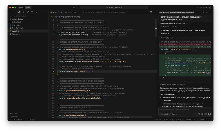Click the JavaScript language mode button

point(203,119)
